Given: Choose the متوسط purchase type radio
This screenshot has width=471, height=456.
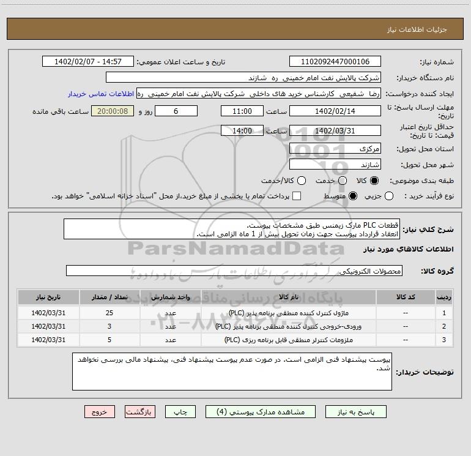Looking at the screenshot, I should [353, 196].
